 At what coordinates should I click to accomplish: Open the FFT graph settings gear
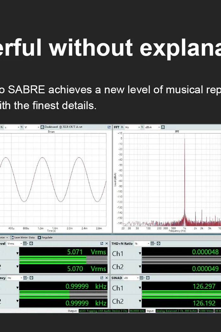coord(163,127)
